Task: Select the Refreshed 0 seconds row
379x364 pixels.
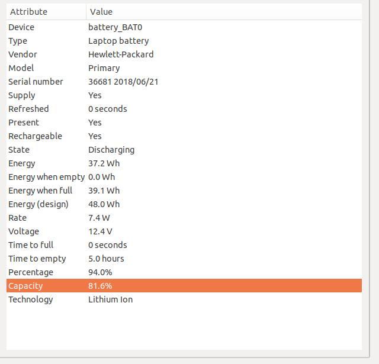Action: point(184,109)
